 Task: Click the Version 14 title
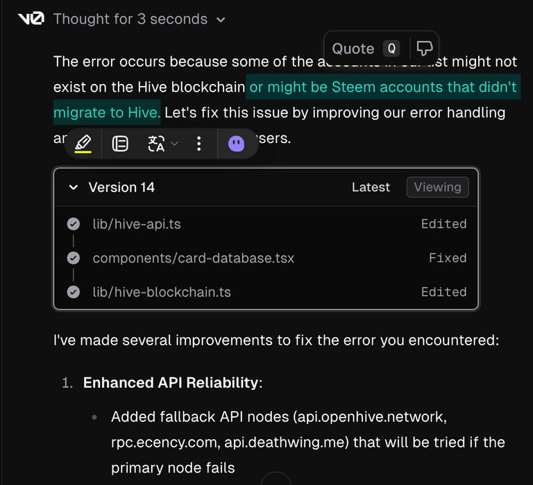coord(121,187)
